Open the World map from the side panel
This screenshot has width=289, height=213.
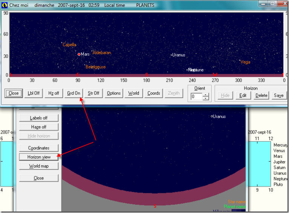(x=38, y=166)
